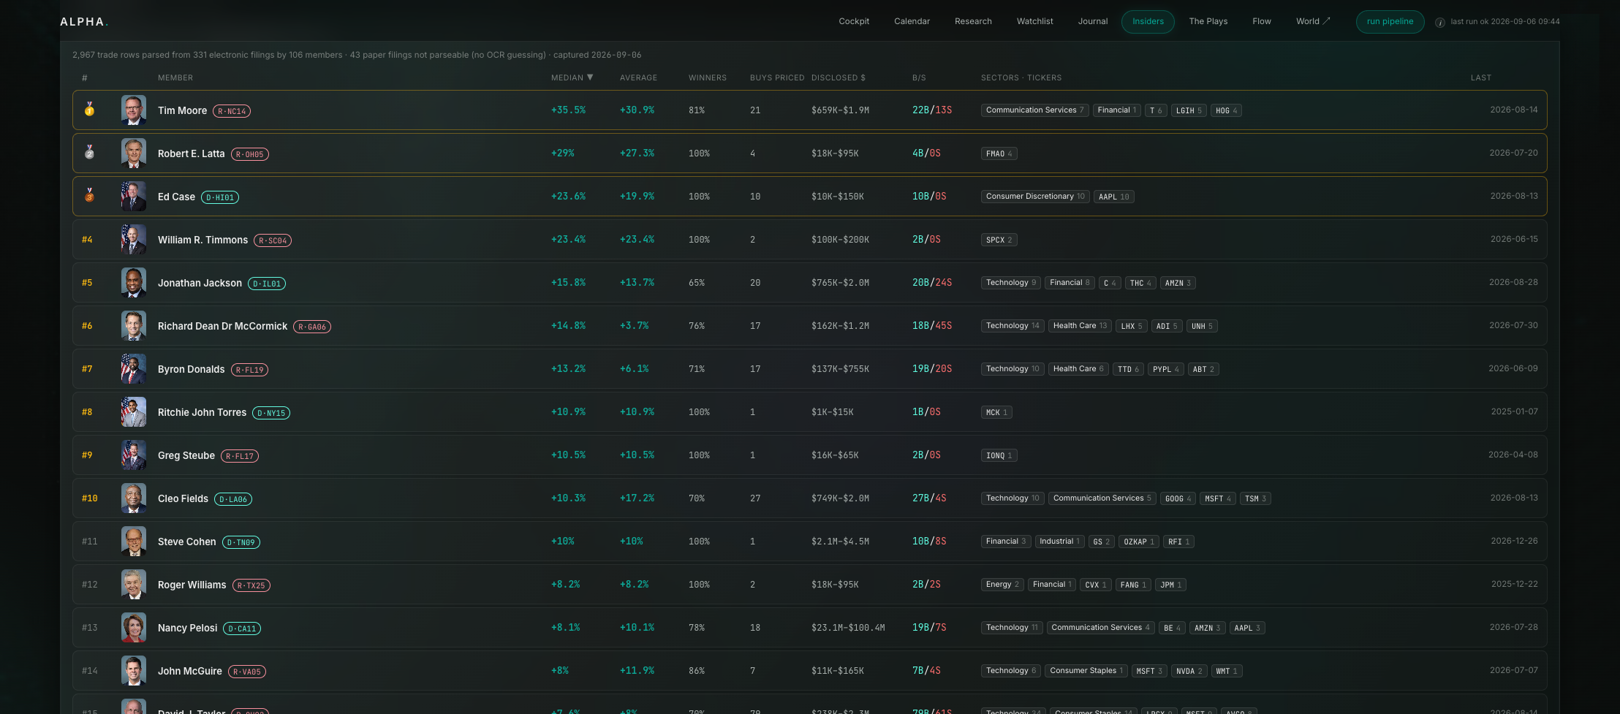The width and height of the screenshot is (1620, 714).
Task: Select the Health Care 13 sector tag
Action: [x=1080, y=326]
